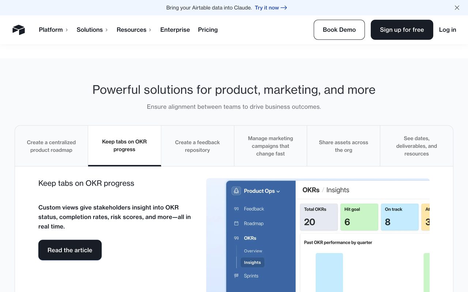Viewport: 468px width, 292px height.
Task: Click the rocket icon beside Product Ops
Action: (x=236, y=191)
